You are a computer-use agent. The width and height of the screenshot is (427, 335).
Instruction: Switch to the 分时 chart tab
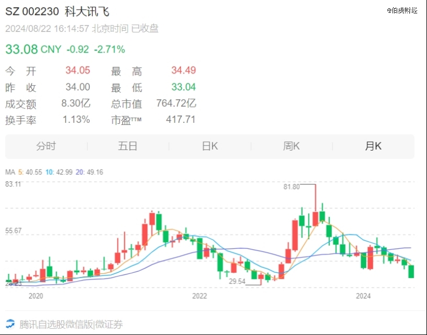[46, 146]
